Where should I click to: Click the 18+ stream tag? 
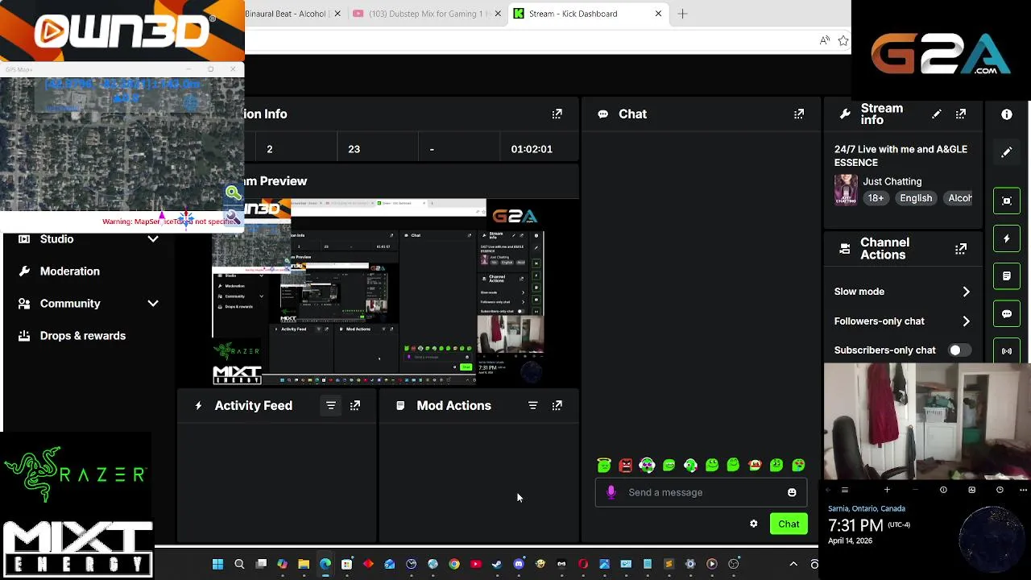pos(876,198)
